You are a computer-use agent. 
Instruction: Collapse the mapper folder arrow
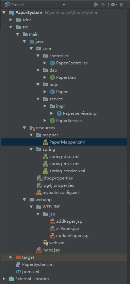tap(31, 135)
